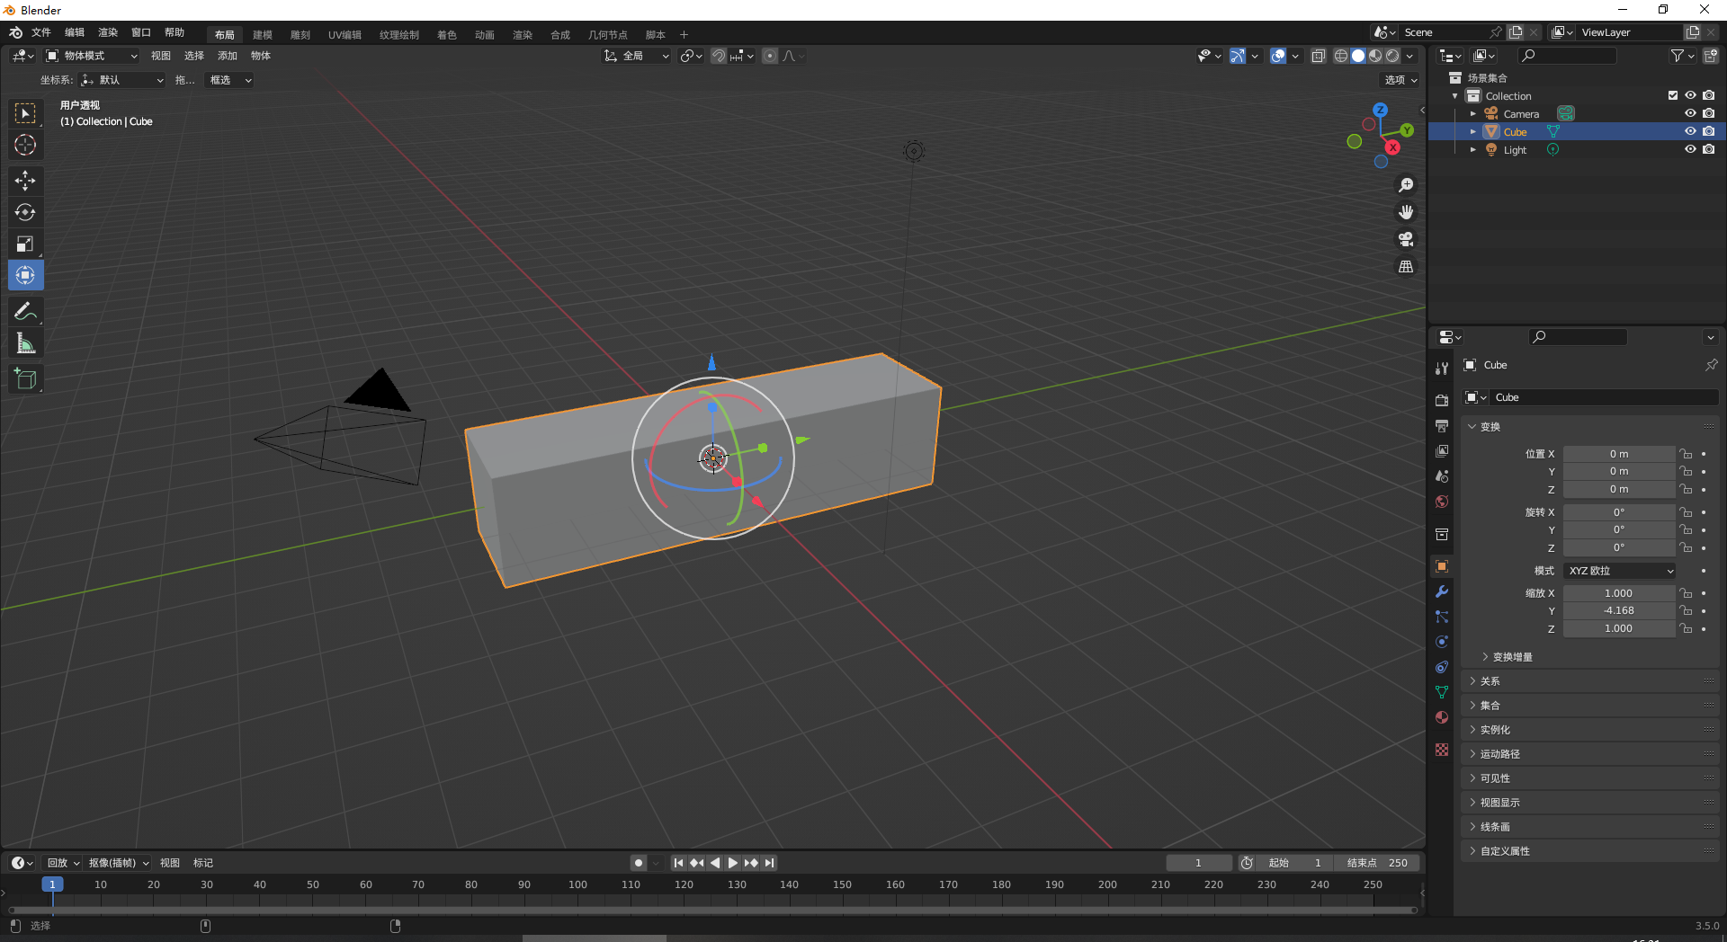Open the Tool properties tab

point(1442,369)
